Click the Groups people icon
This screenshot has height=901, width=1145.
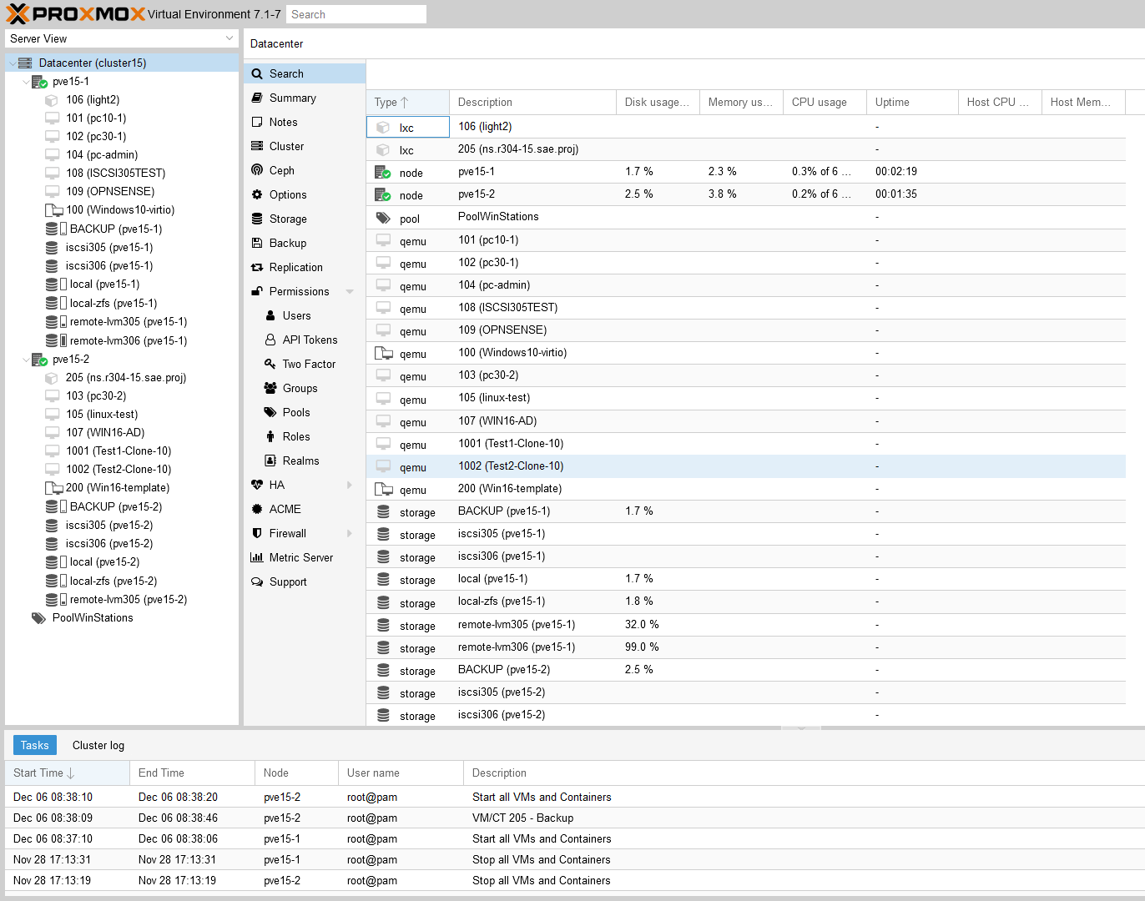pyautogui.click(x=270, y=388)
